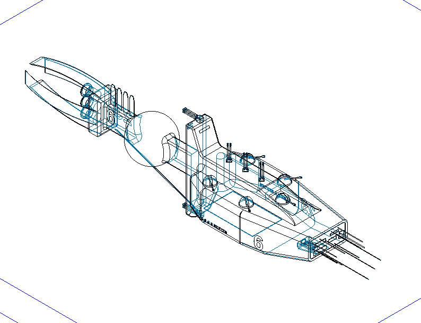Click the slot on the tall tower top
Viewport: 421px width, 323px height.
(202, 128)
